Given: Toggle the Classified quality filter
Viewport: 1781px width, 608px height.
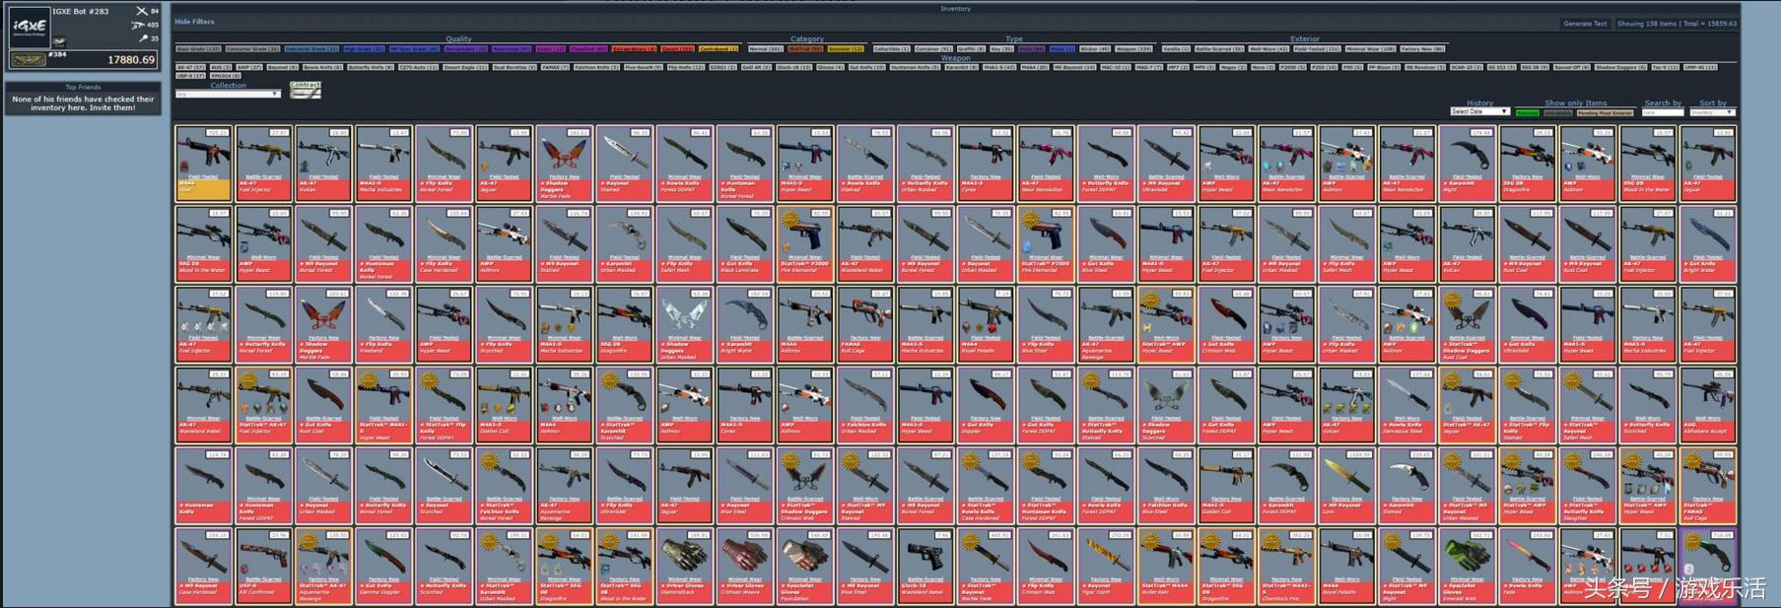Looking at the screenshot, I should tap(588, 48).
